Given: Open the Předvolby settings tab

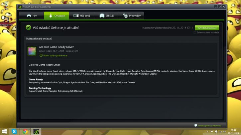Looking at the screenshot, I should tap(132, 16).
